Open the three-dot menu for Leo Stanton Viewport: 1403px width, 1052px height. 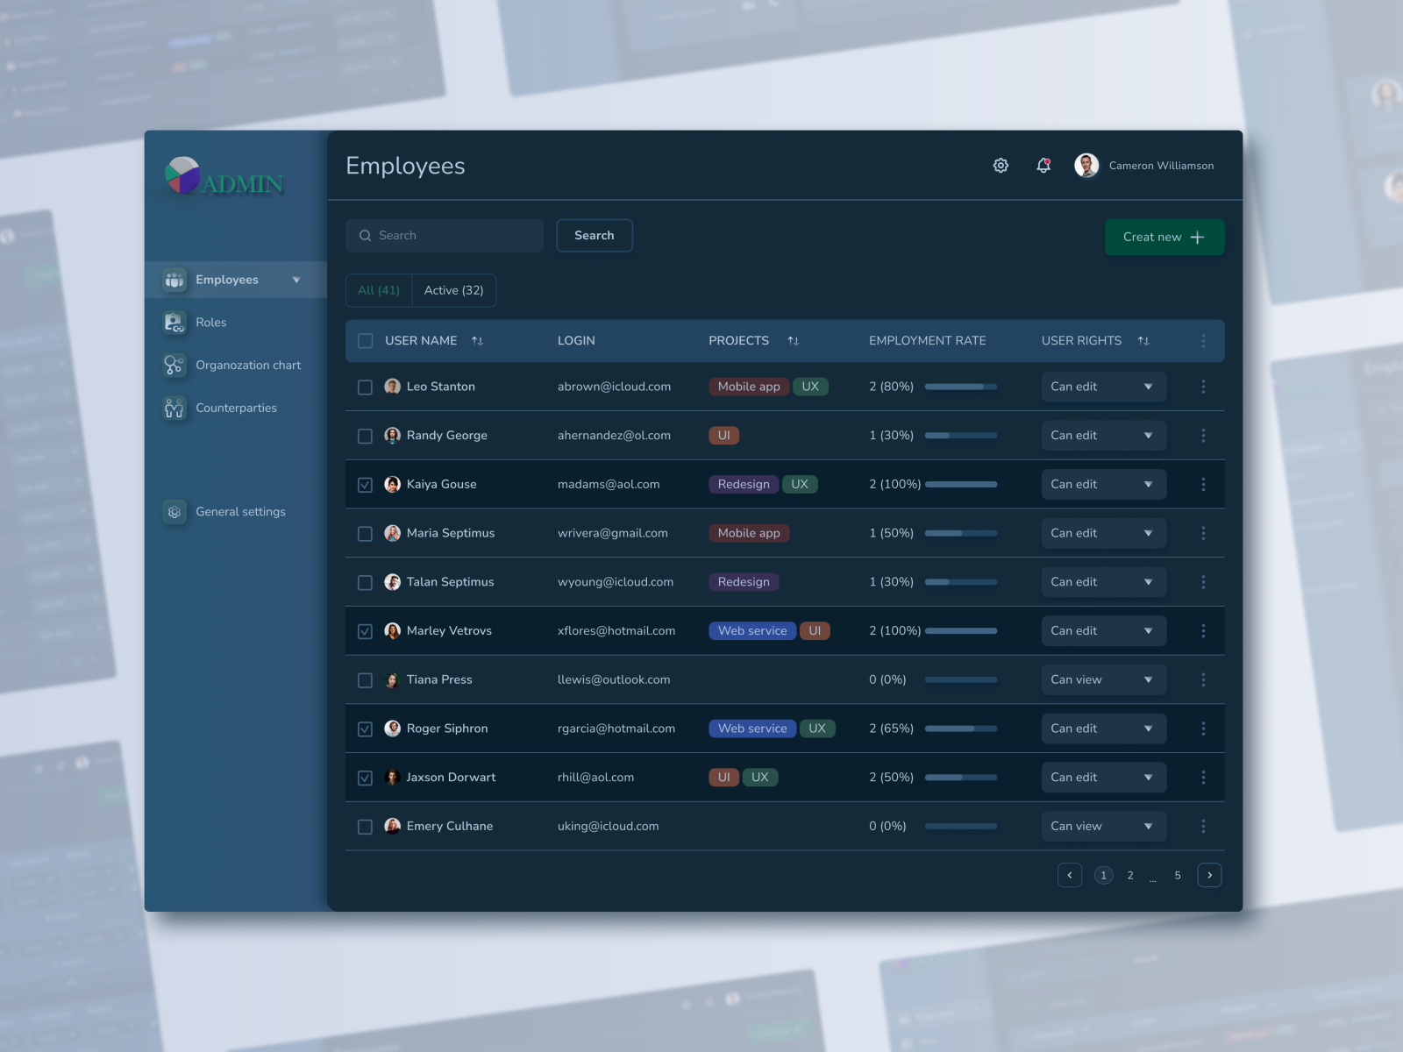pos(1203,387)
